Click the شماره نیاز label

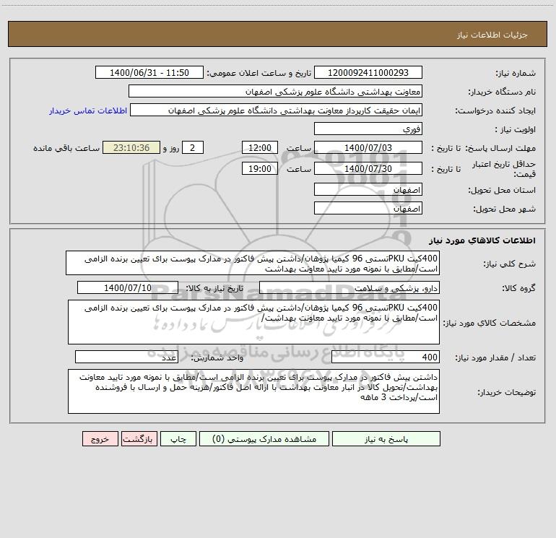[x=516, y=74]
